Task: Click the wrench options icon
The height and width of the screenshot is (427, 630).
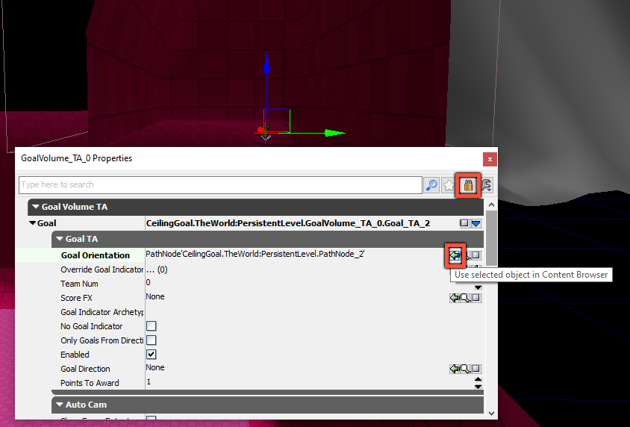Action: coord(486,185)
